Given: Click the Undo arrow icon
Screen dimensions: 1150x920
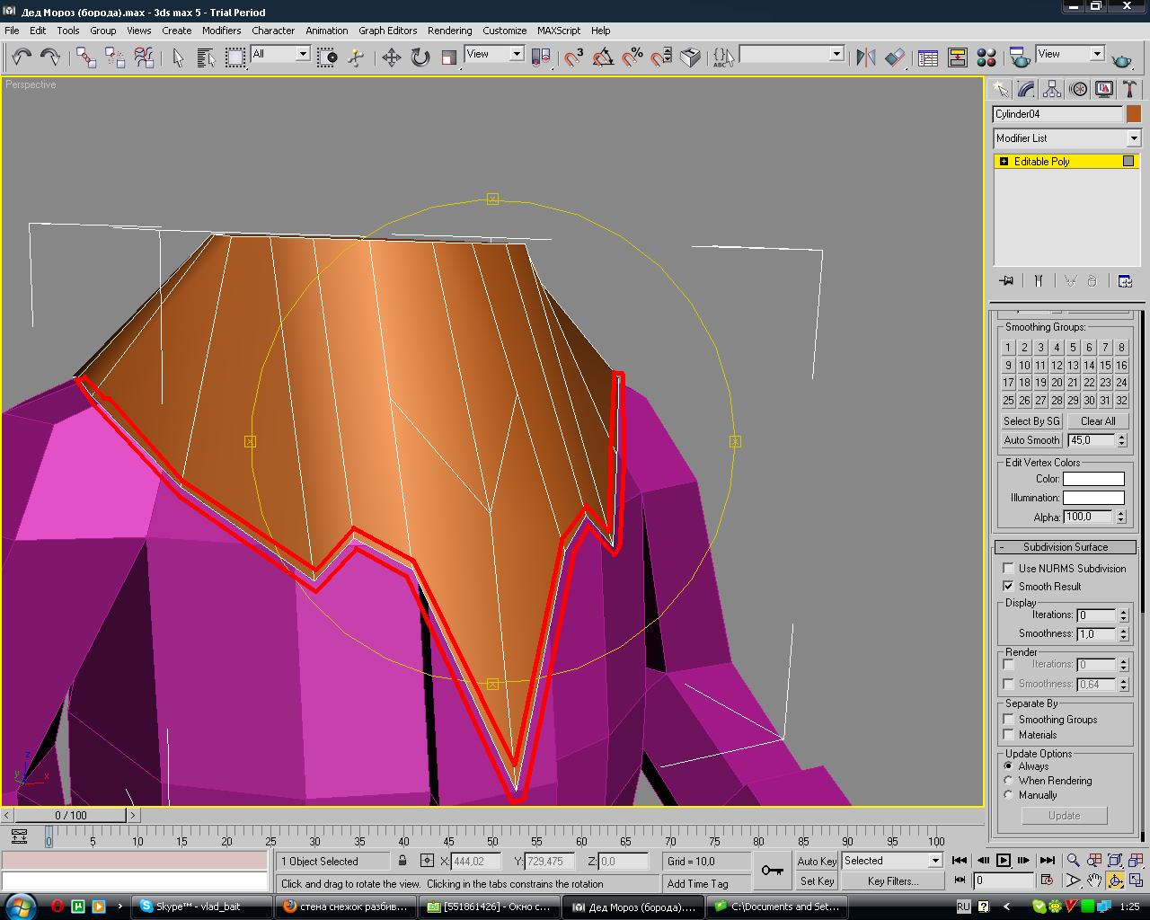Looking at the screenshot, I should [22, 57].
